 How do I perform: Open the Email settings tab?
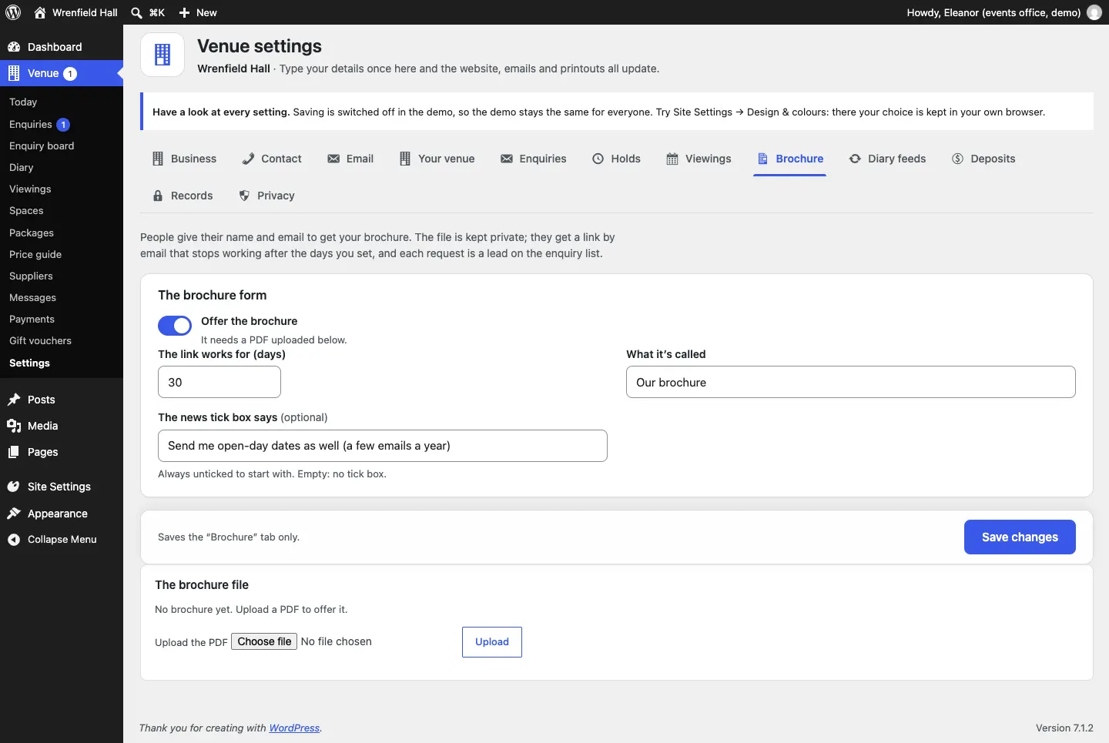[350, 159]
